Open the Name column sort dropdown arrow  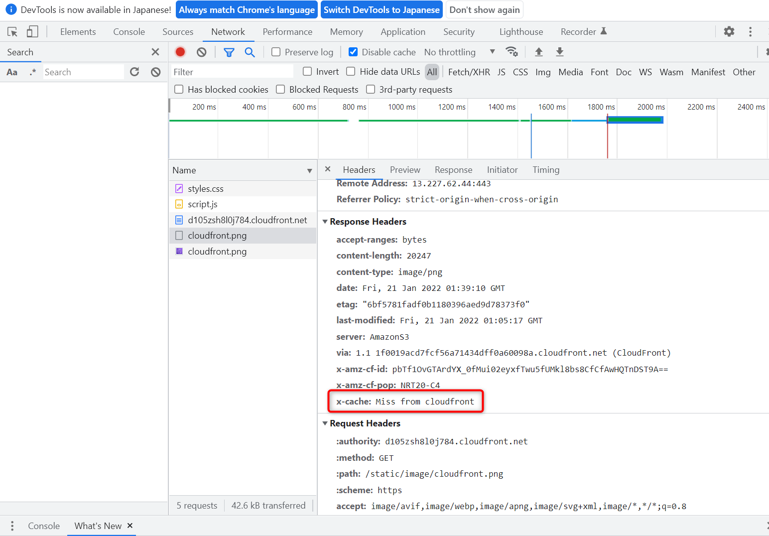pos(310,171)
